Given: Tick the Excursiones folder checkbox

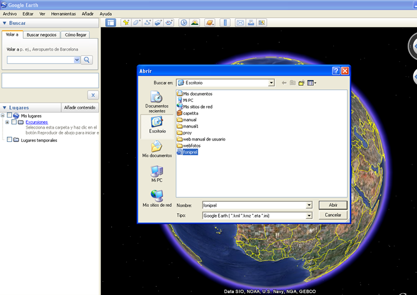Looking at the screenshot, I should pos(14,122).
